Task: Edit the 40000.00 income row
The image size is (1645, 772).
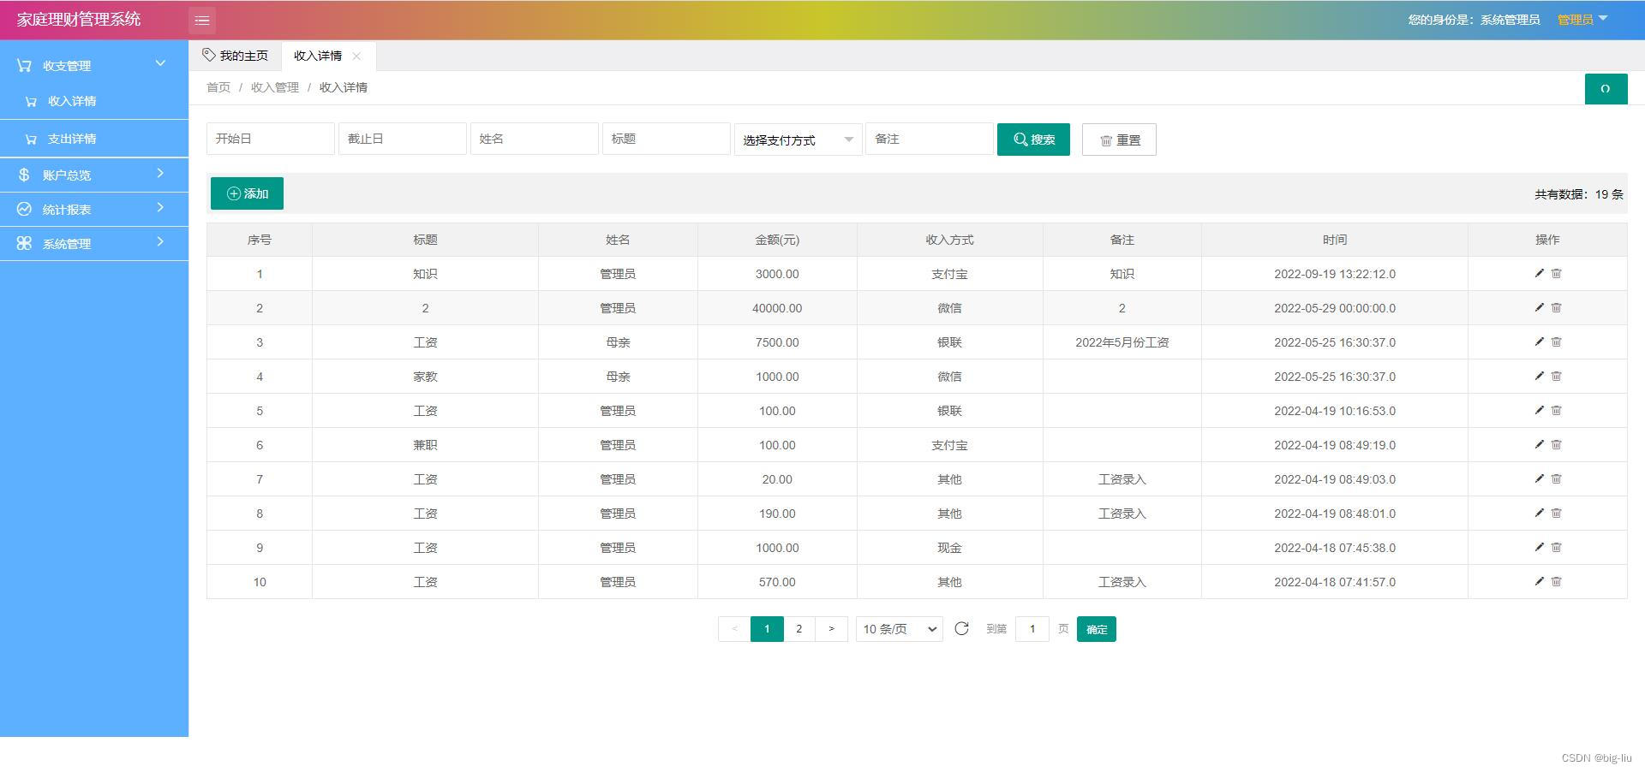Action: (x=1539, y=307)
